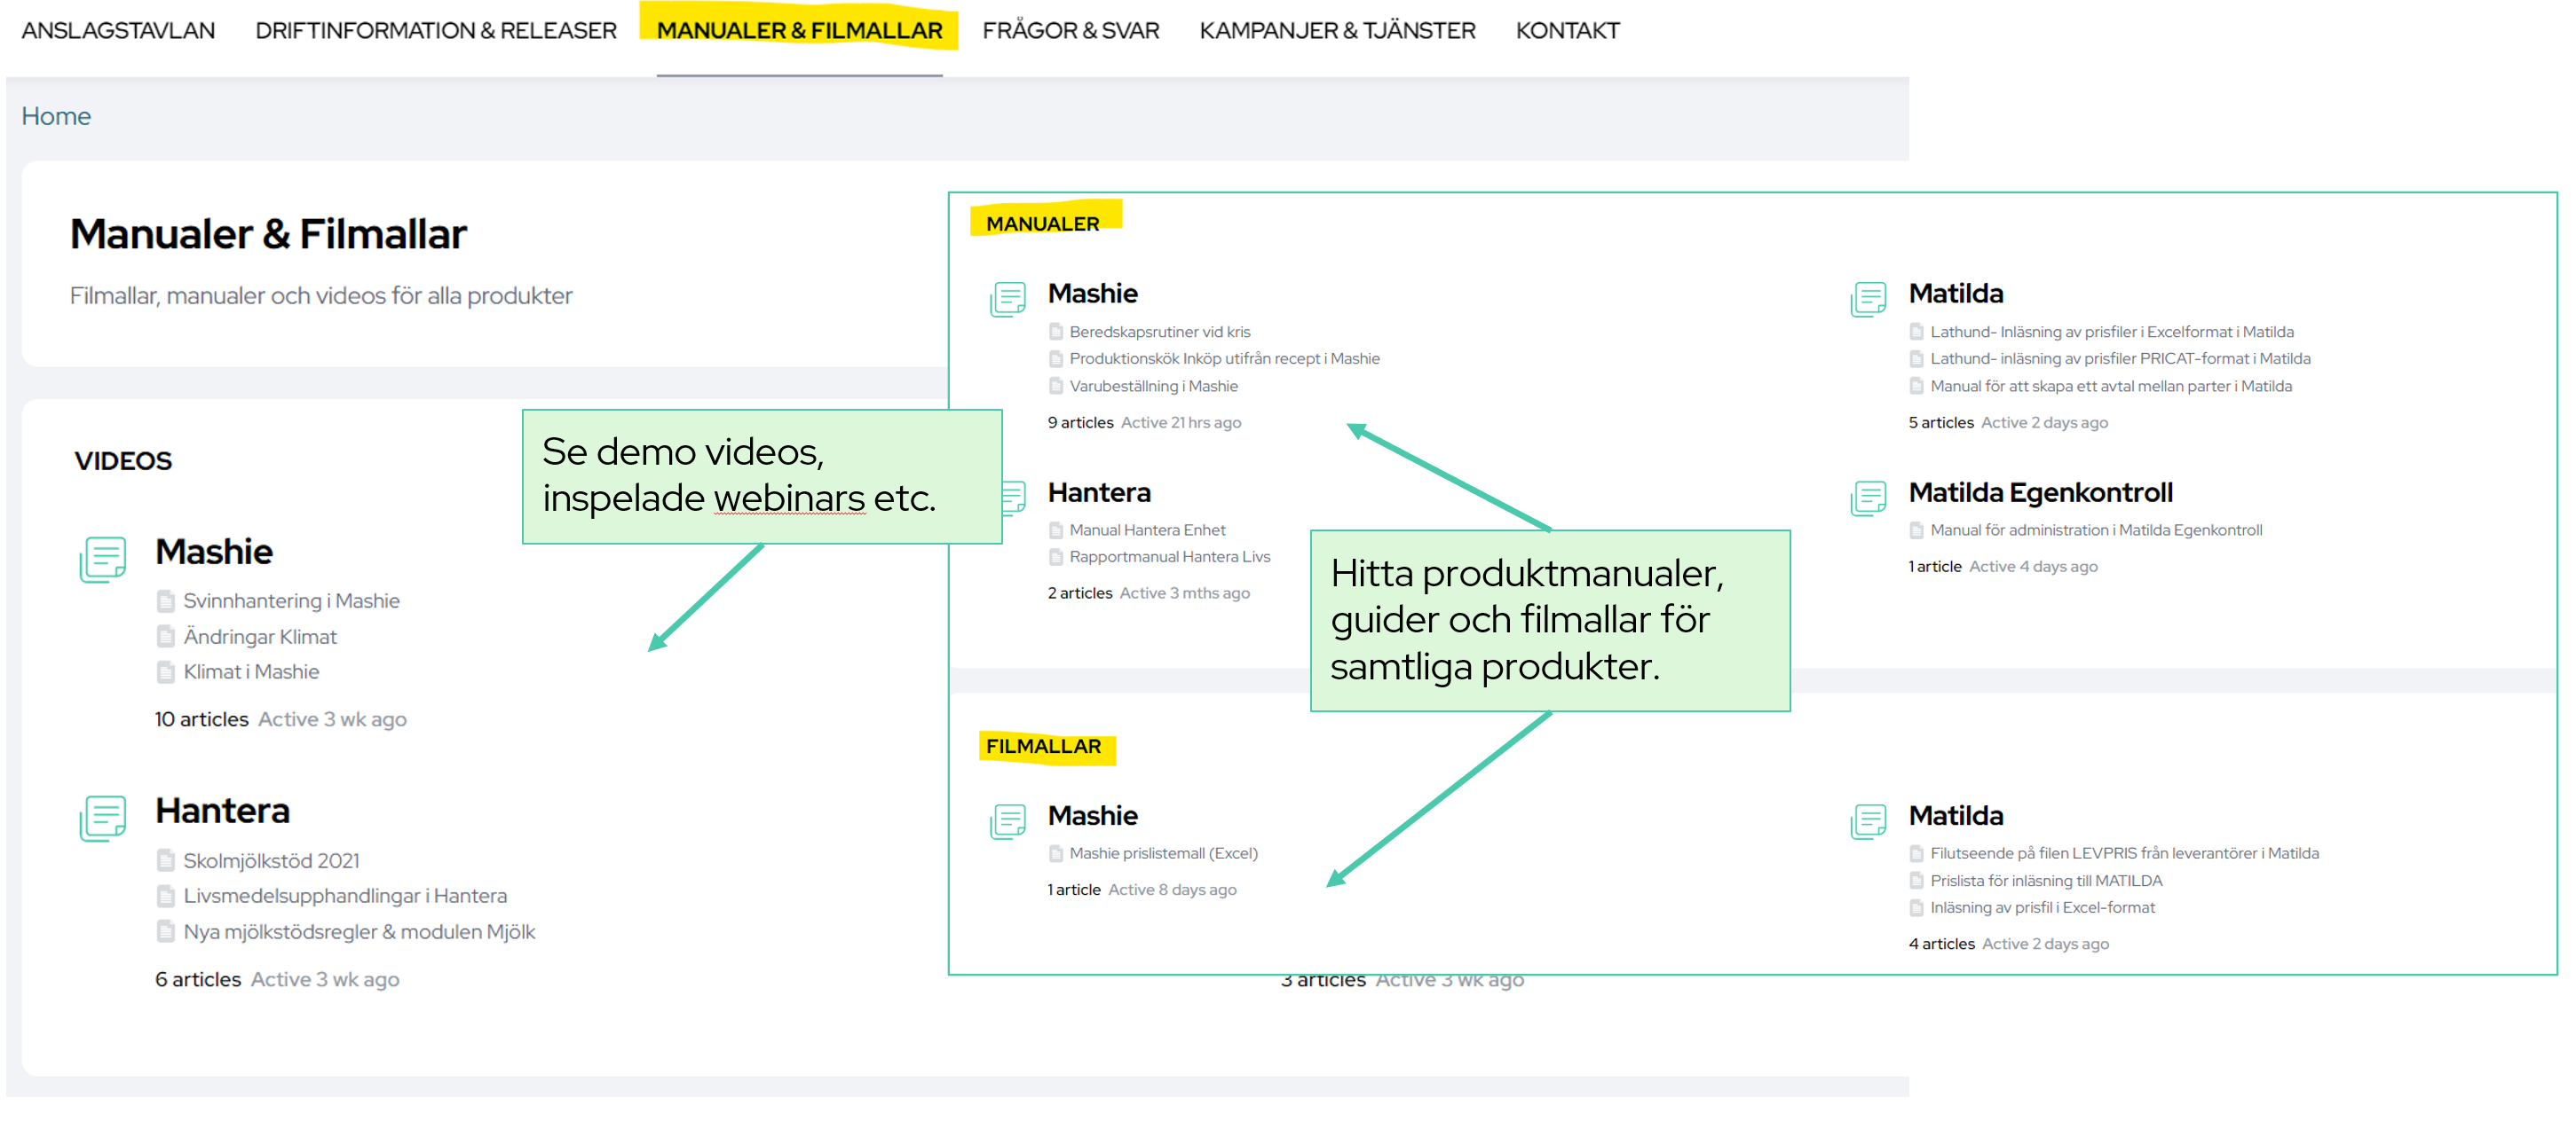Image resolution: width=2576 pixels, height=1145 pixels.
Task: Open Lathund Excelformat i Matilda article
Action: pos(2111,332)
